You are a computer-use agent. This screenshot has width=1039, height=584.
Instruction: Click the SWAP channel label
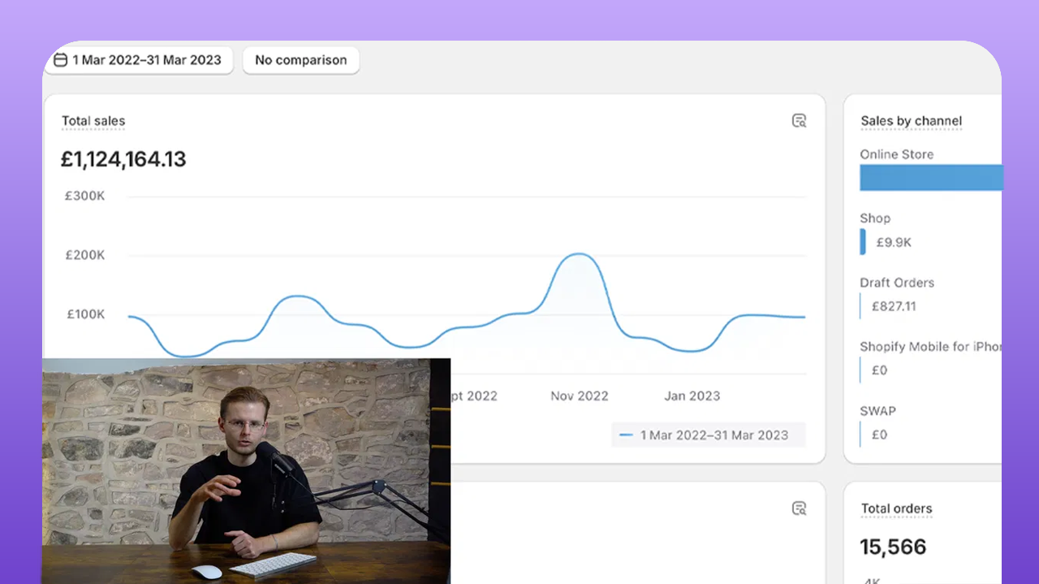coord(878,411)
